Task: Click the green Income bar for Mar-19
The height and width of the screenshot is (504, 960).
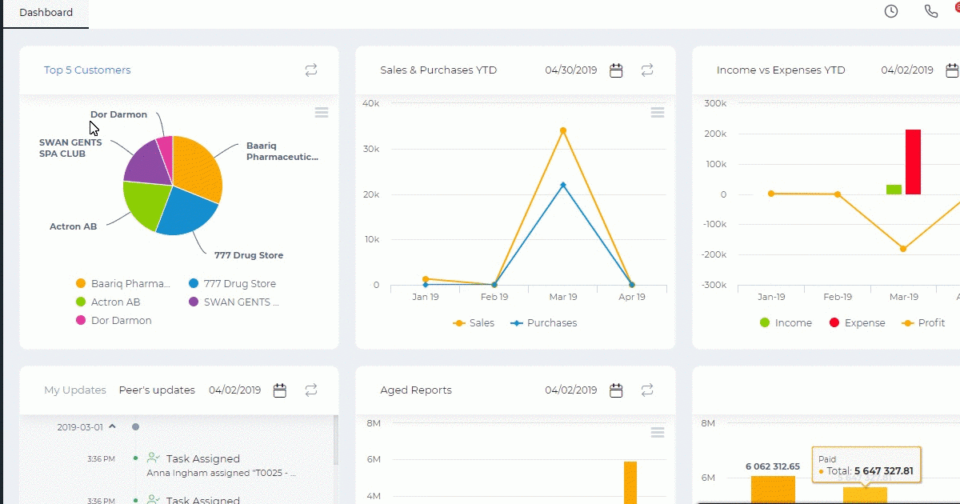Action: tap(894, 190)
